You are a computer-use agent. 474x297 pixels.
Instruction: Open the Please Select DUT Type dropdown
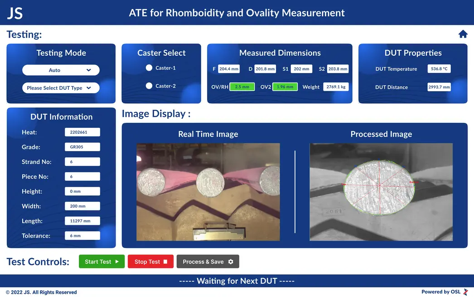coord(61,88)
